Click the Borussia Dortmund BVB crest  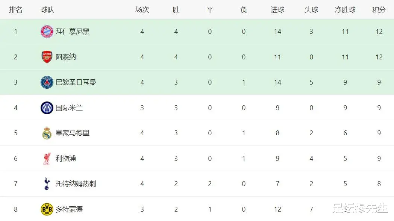pos(47,209)
